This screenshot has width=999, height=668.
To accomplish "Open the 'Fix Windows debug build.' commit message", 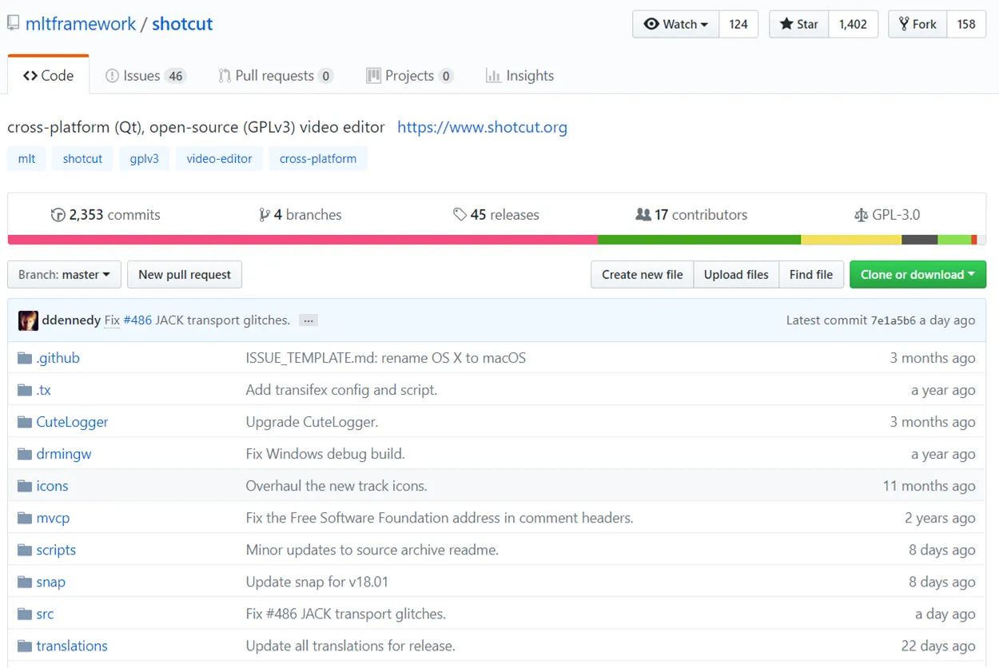I will click(x=325, y=454).
